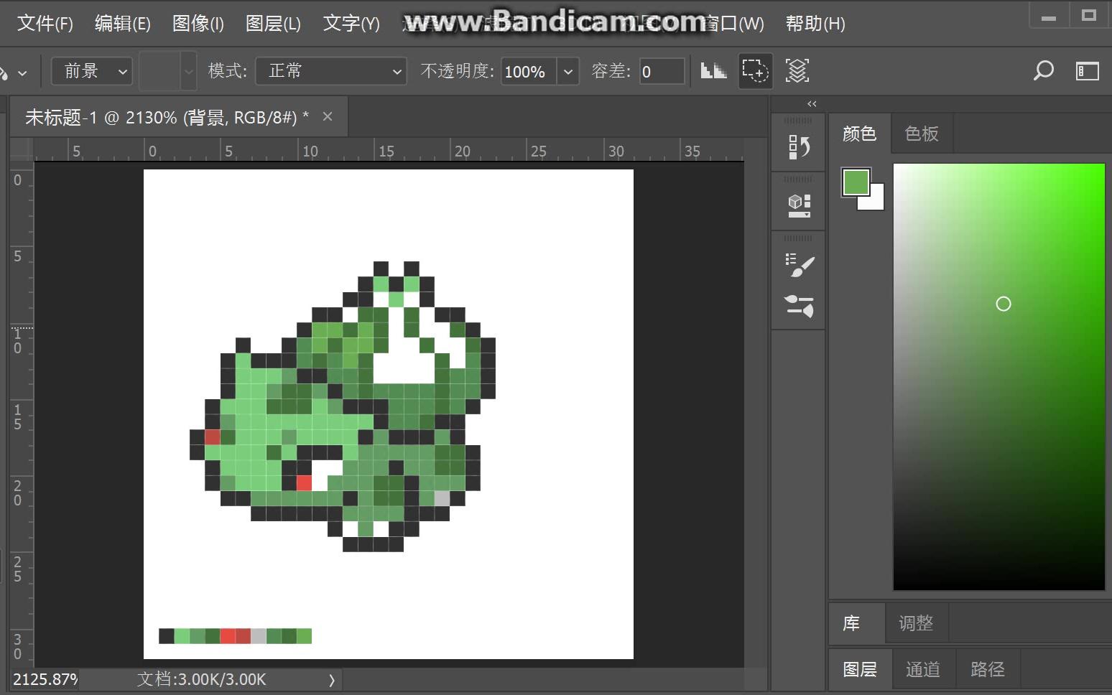This screenshot has width=1112, height=695.
Task: Pick a color in the green gradient field
Action: [999, 376]
